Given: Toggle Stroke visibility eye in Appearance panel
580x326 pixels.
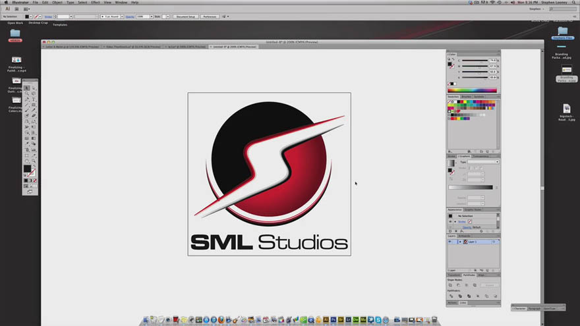Looking at the screenshot, I should click(450, 221).
